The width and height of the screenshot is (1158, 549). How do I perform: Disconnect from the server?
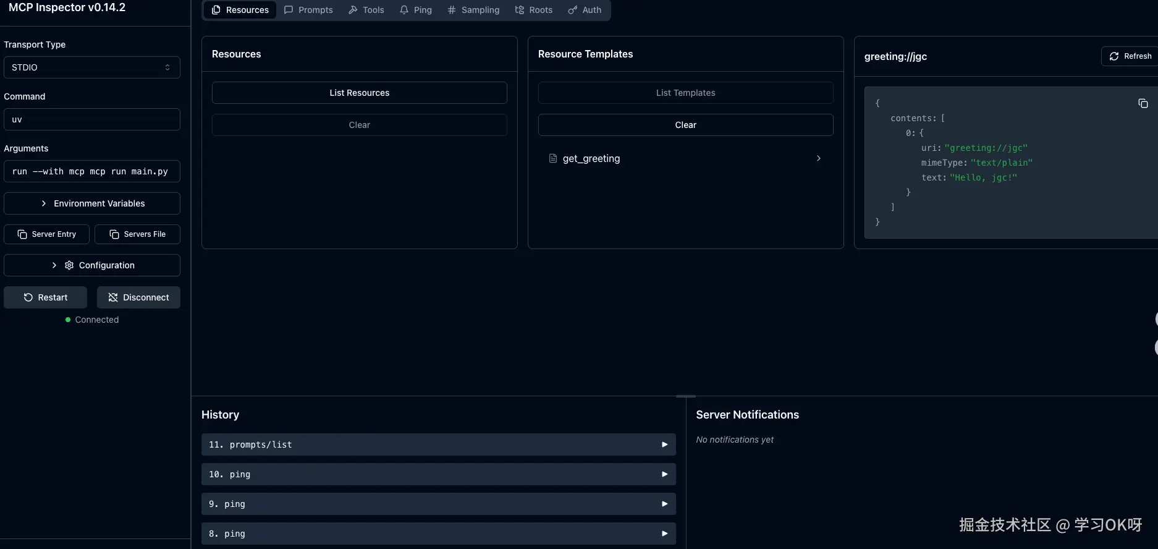(138, 297)
